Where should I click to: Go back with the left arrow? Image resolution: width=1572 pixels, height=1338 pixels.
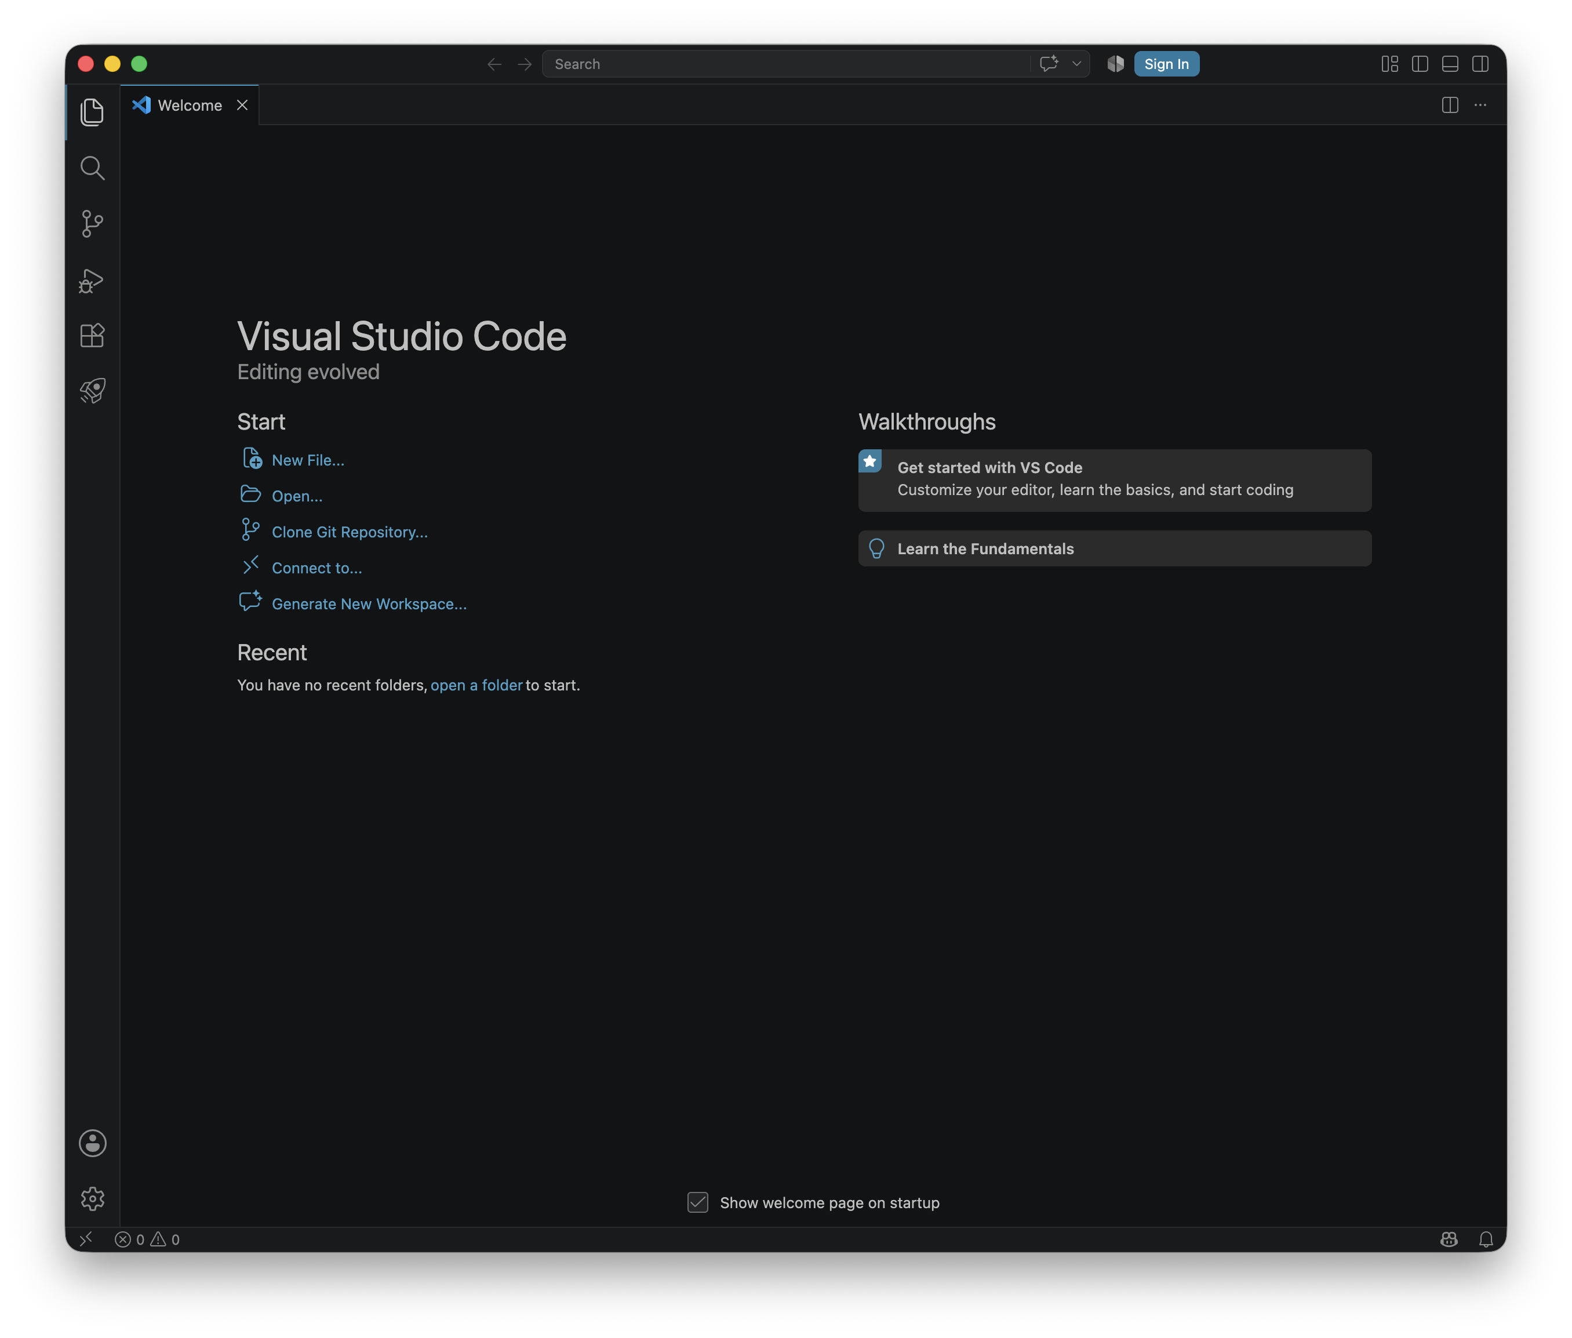tap(494, 64)
